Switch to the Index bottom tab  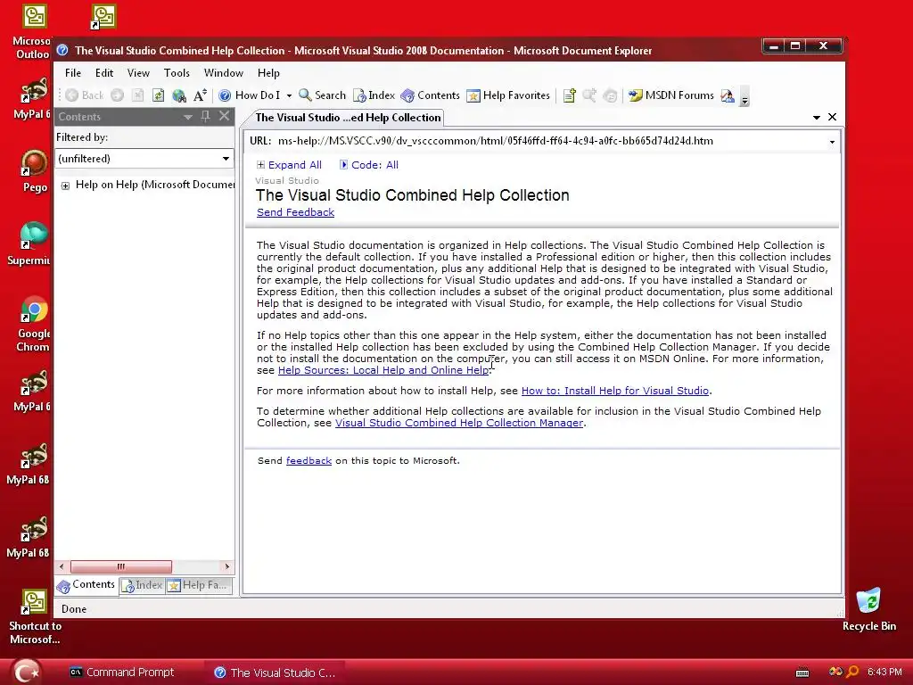143,585
